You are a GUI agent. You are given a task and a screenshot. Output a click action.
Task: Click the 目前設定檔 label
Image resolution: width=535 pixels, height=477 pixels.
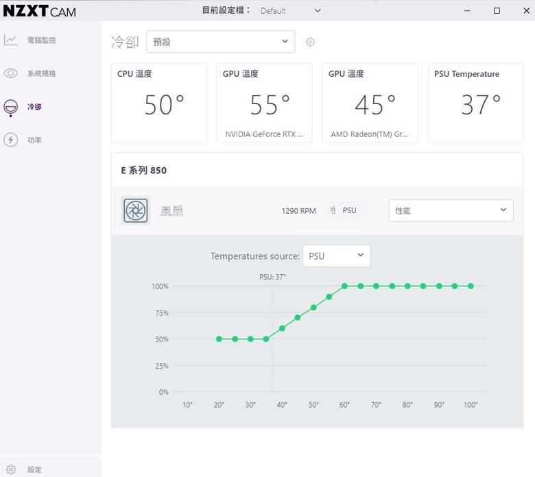(226, 10)
